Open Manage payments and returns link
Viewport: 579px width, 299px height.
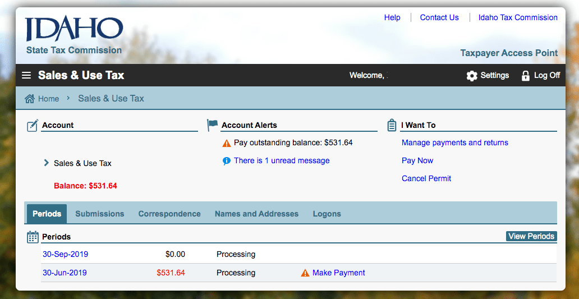click(455, 142)
